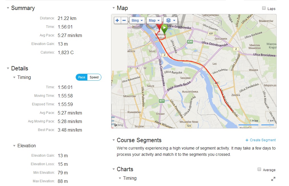Viewport: 289px width, 186px height.
Task: Collapse the Details section
Action: point(8,68)
